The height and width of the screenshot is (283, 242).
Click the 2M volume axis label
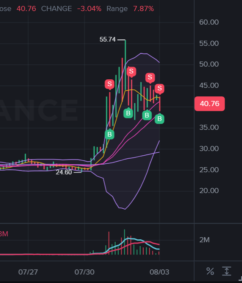(x=204, y=240)
